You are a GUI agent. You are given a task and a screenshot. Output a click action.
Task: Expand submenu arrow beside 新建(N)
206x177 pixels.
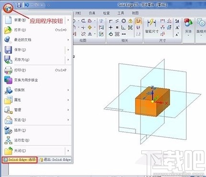point(68,20)
